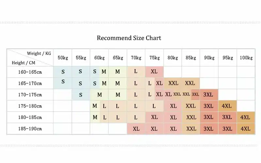Click the XXL cell in the 185-190cm row

coord(191,129)
